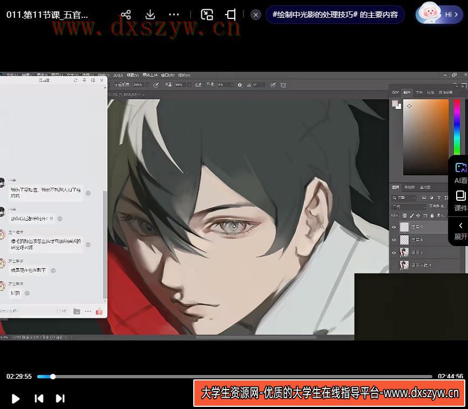Click the foreground color swatch
This screenshot has width=468, height=409.
(395, 103)
